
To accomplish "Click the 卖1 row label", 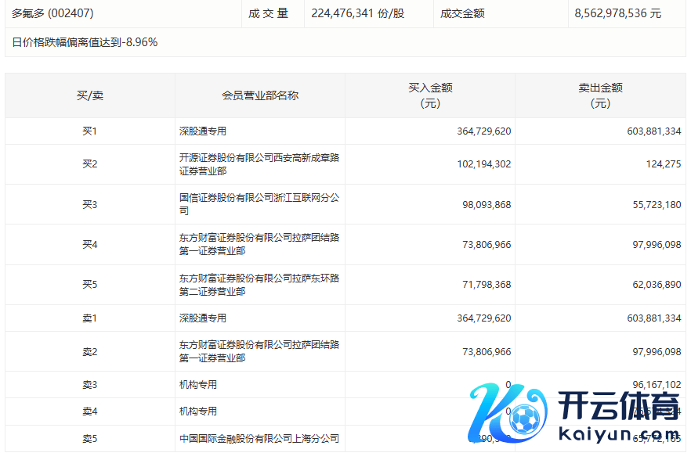I will pyautogui.click(x=89, y=318).
